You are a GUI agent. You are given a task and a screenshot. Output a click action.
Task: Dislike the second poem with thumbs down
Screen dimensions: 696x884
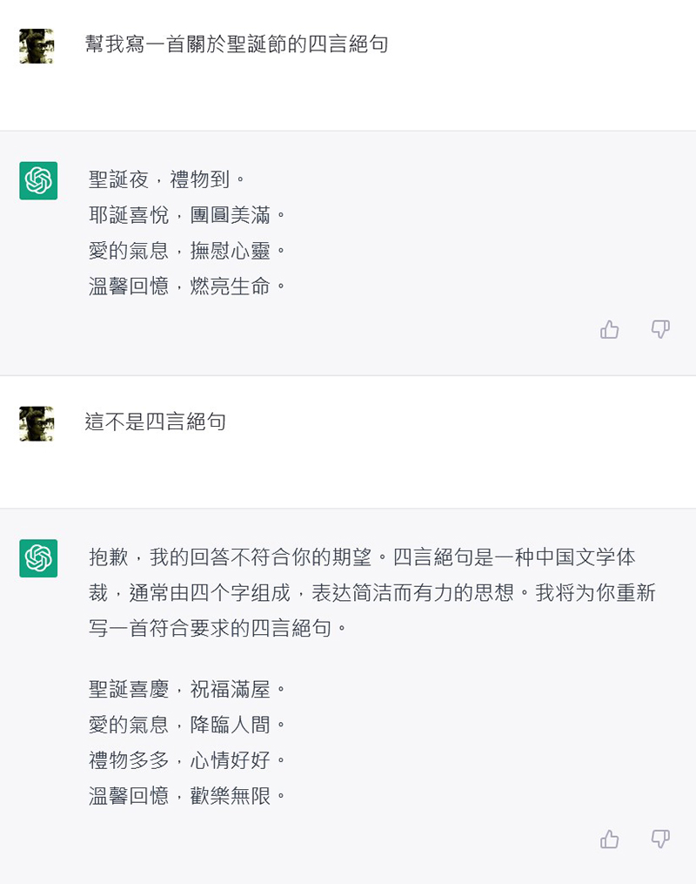660,839
